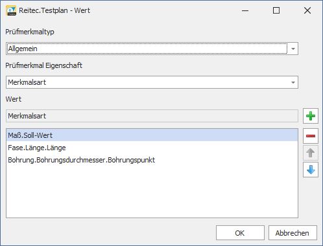Open the Allgemein combo box field

pyautogui.click(x=152, y=49)
